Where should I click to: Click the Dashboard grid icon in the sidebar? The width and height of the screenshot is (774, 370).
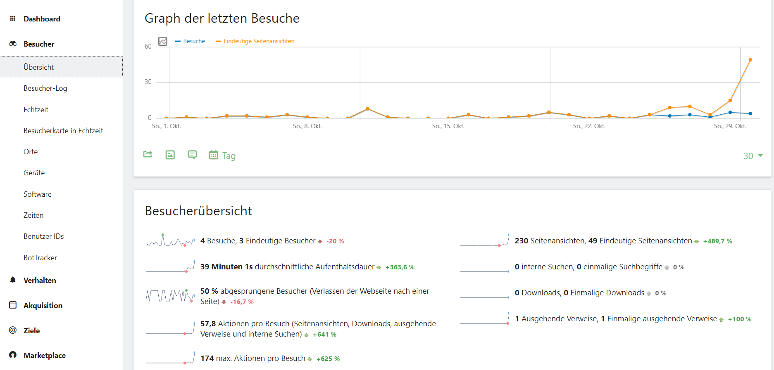click(x=13, y=19)
